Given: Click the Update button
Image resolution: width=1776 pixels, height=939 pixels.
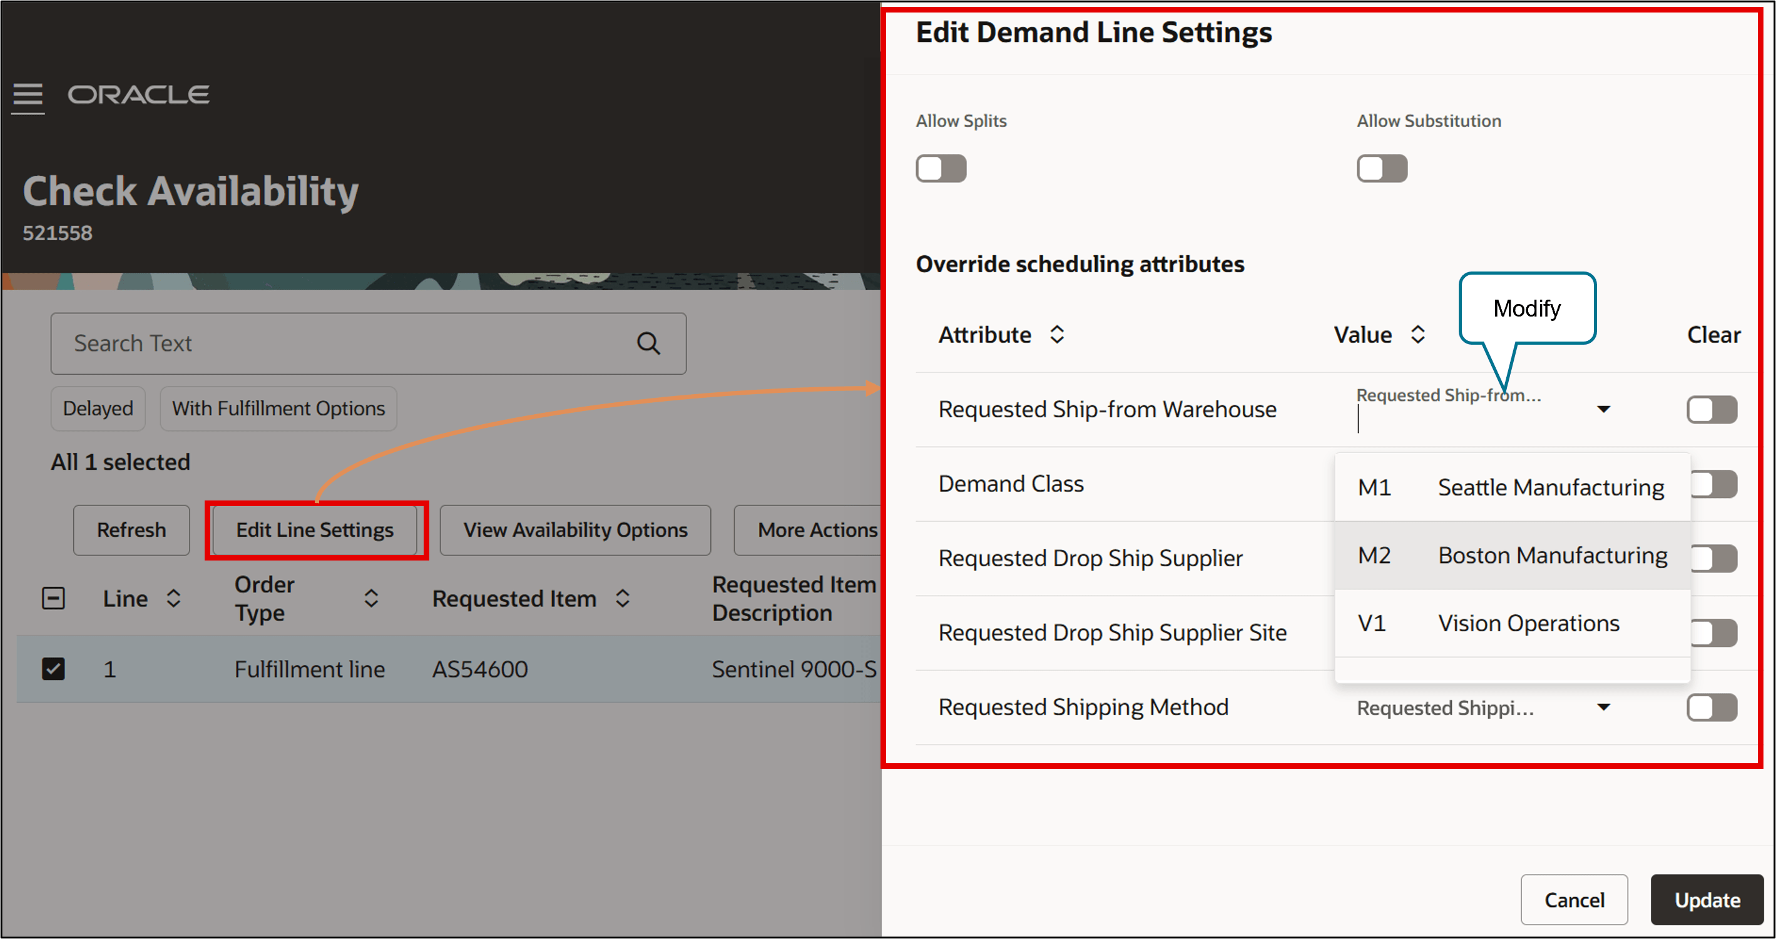Looking at the screenshot, I should (x=1707, y=900).
